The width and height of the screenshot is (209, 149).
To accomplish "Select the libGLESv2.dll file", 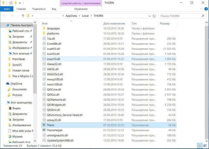I will (x=109, y=74).
